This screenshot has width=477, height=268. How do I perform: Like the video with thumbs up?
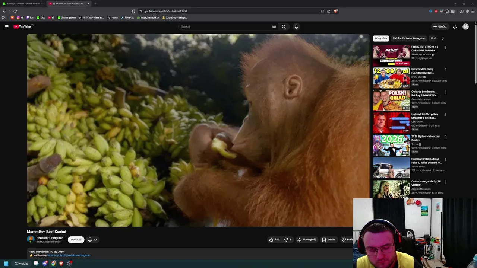pos(274,240)
